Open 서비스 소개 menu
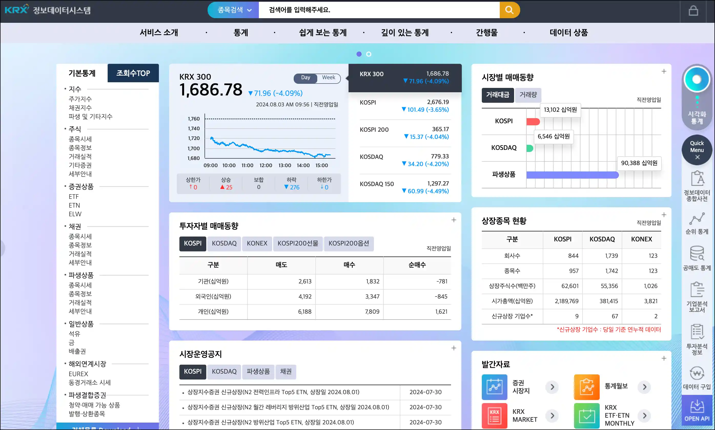The height and width of the screenshot is (430, 715). (x=159, y=33)
